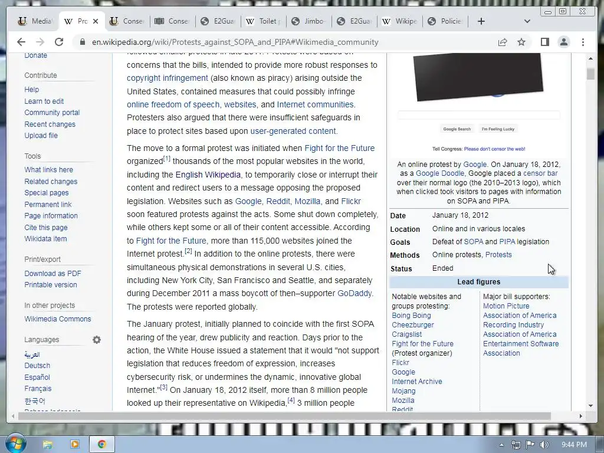604x453 pixels.
Task: Open the browser side panel
Action: pos(544,42)
